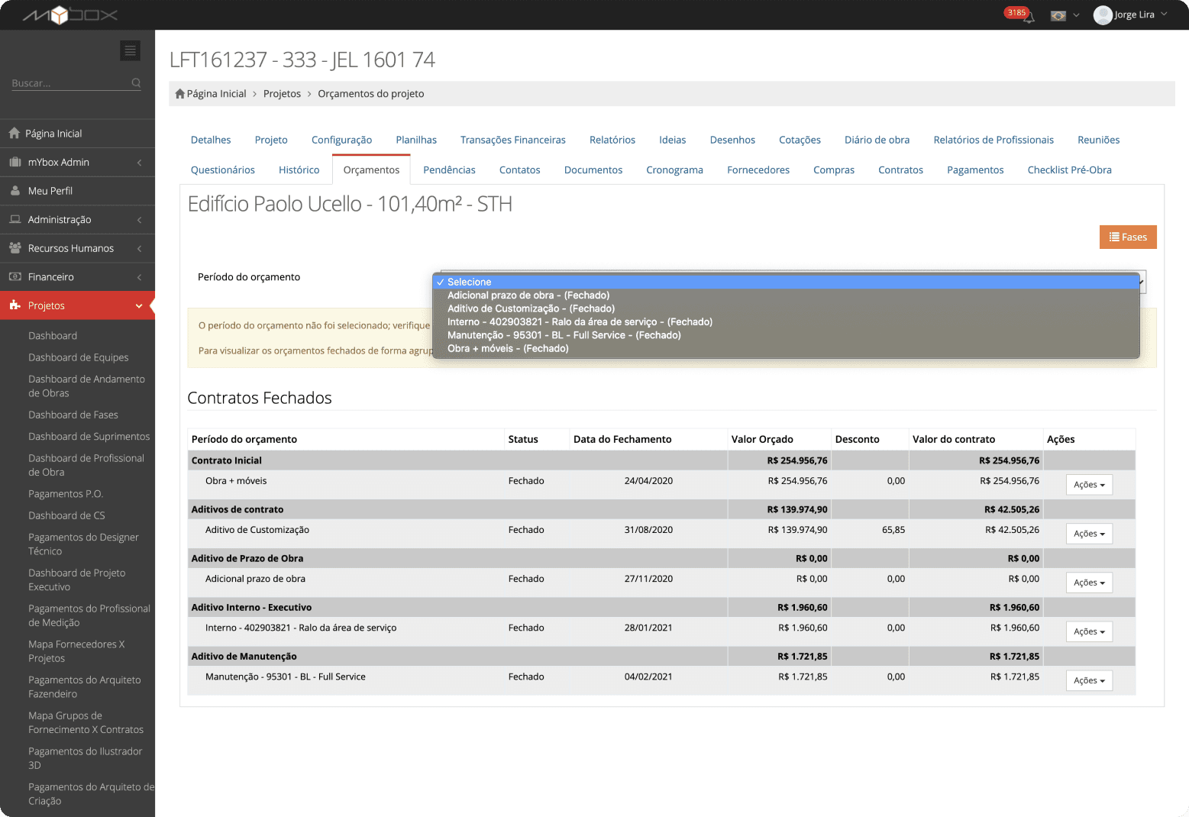1189x817 pixels.
Task: Open the Diário de obra tab
Action: (x=877, y=140)
